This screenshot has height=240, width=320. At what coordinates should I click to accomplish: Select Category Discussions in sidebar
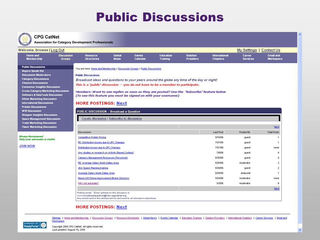coord(36,79)
